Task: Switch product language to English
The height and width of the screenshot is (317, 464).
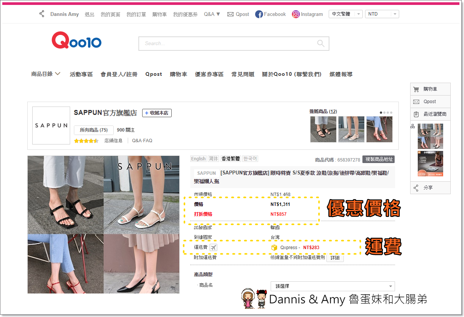Action: [198, 159]
